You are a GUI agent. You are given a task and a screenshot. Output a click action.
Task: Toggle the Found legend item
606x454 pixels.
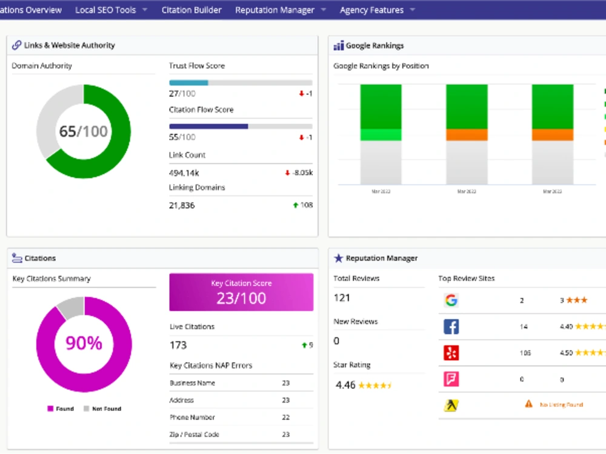(x=60, y=409)
